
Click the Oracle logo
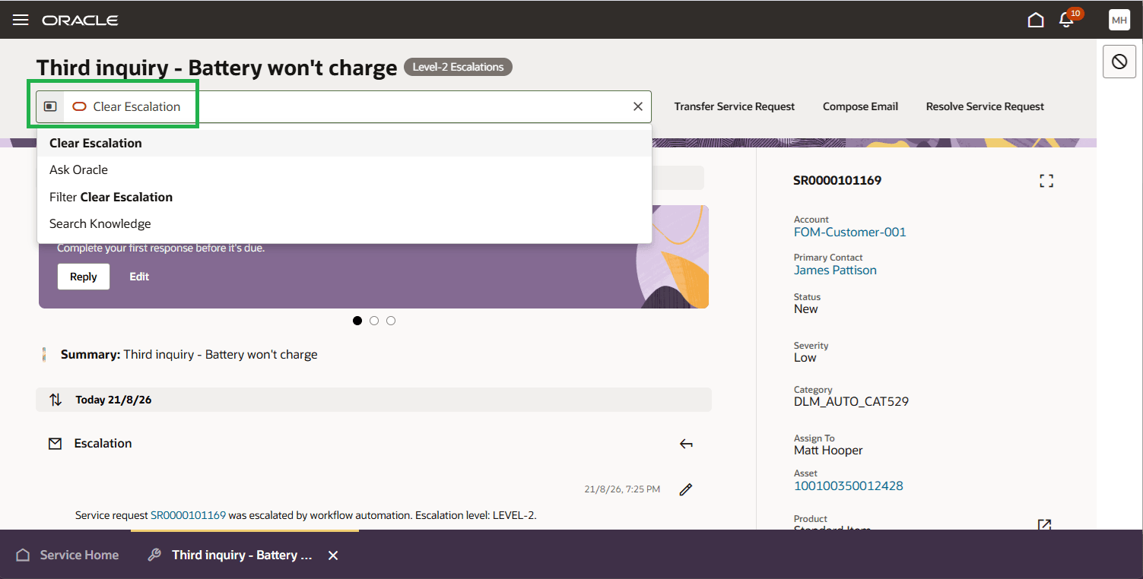pyautogui.click(x=80, y=21)
